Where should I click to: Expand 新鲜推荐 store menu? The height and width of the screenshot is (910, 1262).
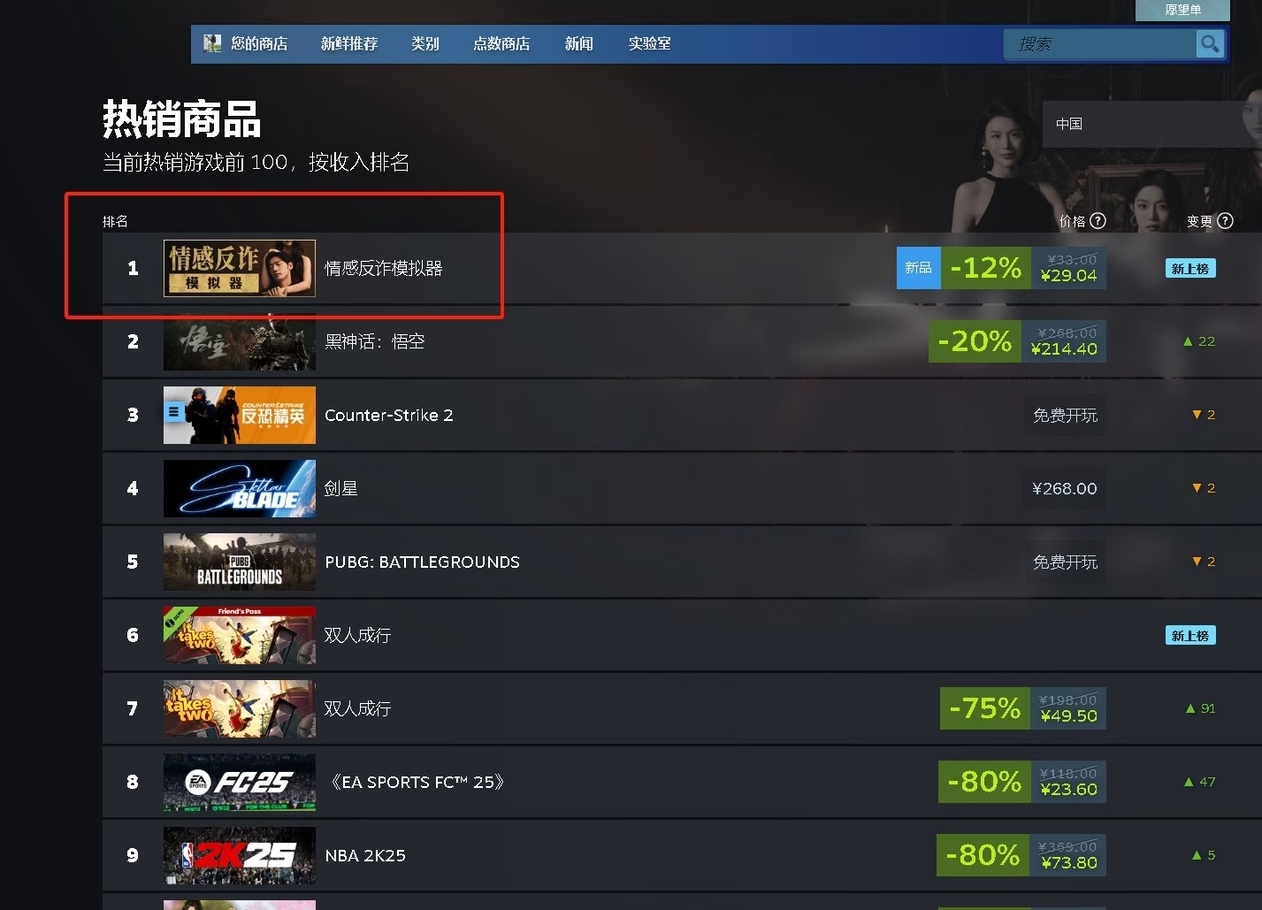coord(348,43)
